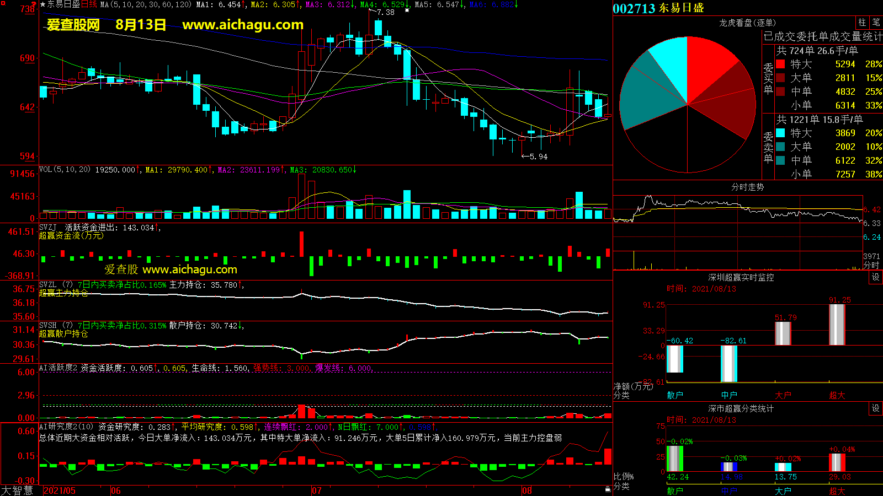Screen dimensions: 883x496
Task: Open the VOL(5,10,20) indicator settings
Action: [x=65, y=170]
